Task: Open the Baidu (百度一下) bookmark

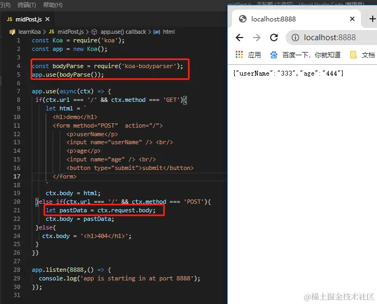Action: coord(306,55)
